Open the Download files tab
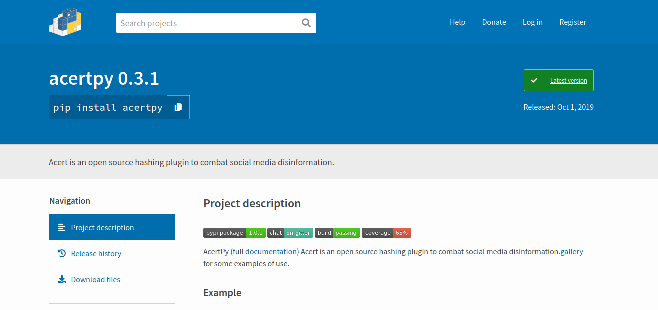The image size is (658, 310). [x=112, y=279]
